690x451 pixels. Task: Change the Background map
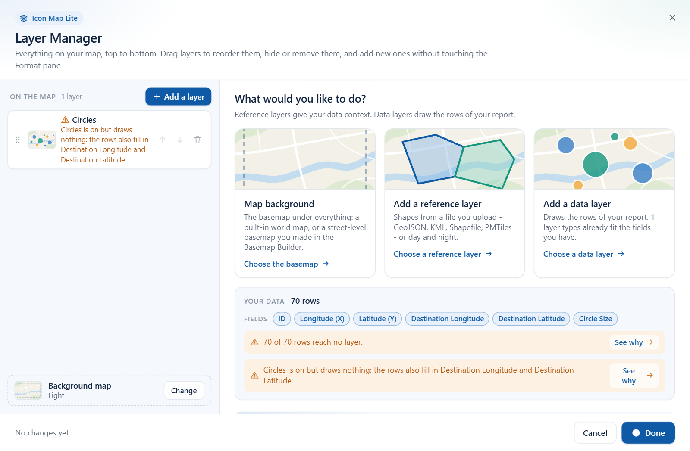(x=184, y=391)
